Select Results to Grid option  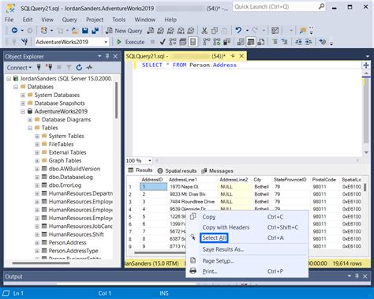(251, 42)
